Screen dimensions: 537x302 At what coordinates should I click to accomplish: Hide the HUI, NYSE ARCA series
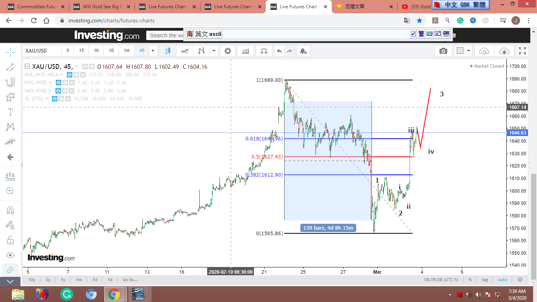pyautogui.click(x=69, y=75)
